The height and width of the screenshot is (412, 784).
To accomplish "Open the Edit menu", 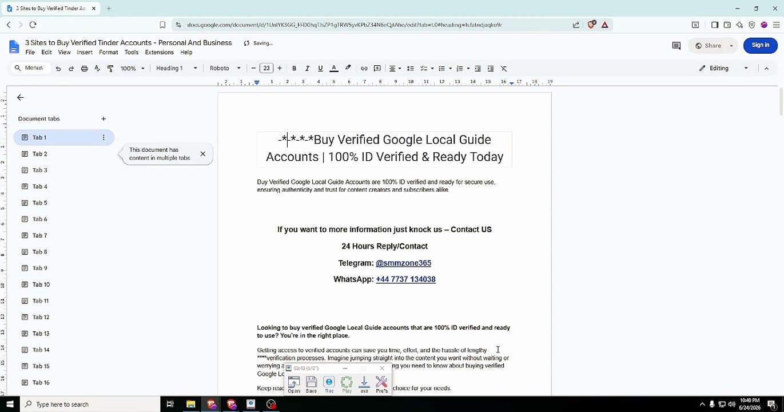I will click(x=46, y=53).
